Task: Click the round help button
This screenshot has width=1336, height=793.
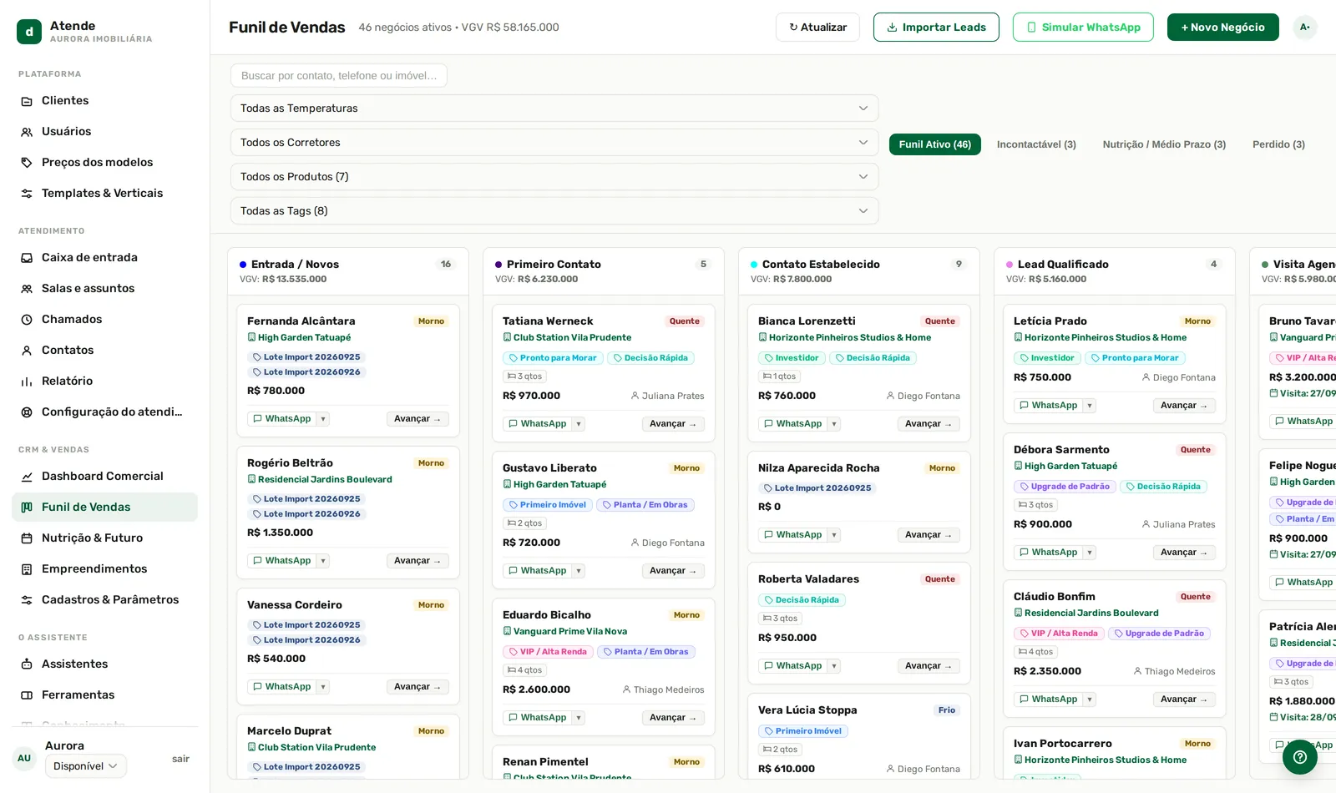Action: coord(1299,757)
